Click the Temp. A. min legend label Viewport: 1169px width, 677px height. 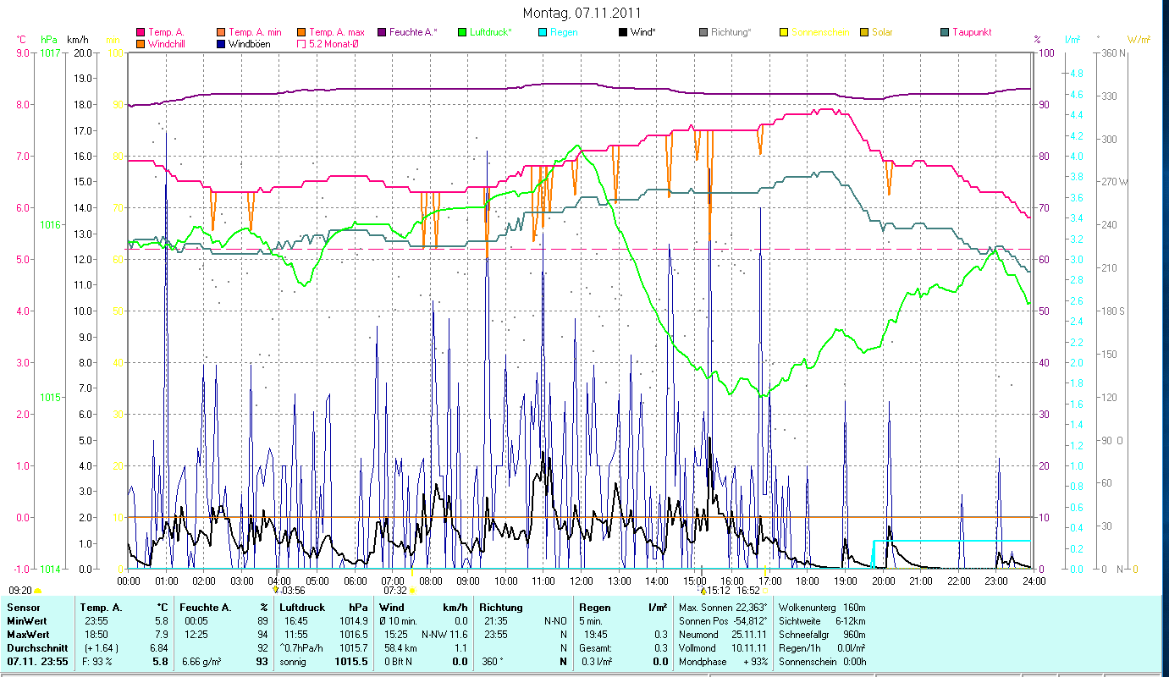click(x=259, y=33)
